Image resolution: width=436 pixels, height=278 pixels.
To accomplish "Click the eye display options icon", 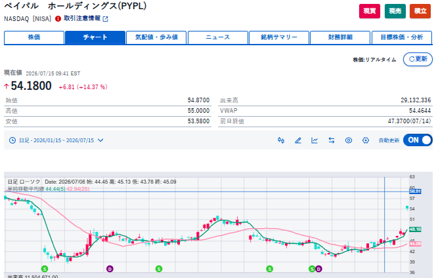I will (x=349, y=140).
